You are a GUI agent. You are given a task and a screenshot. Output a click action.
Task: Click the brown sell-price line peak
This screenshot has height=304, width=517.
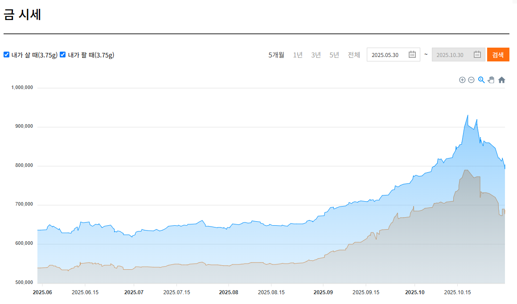466,170
